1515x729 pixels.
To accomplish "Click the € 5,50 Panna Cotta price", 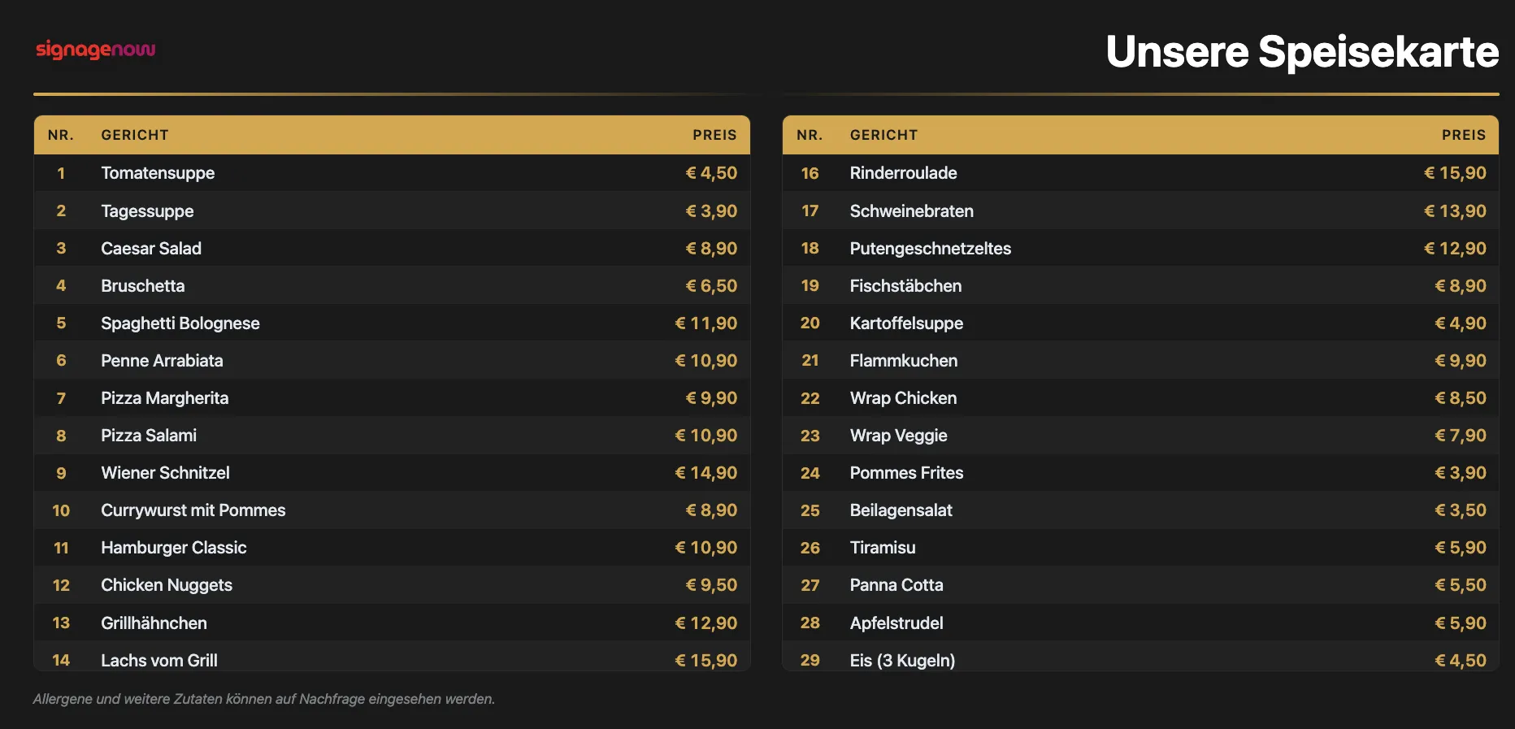I will coord(1461,585).
